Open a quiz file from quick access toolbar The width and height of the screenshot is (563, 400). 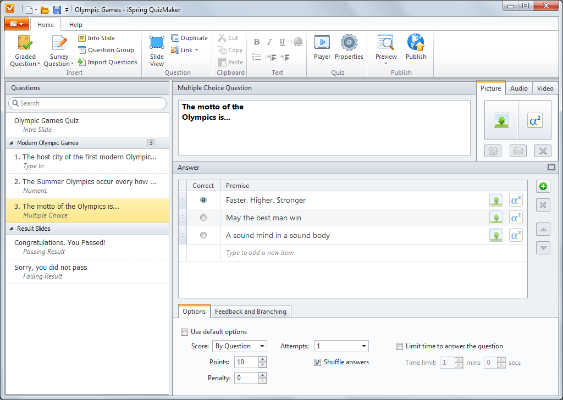click(45, 10)
